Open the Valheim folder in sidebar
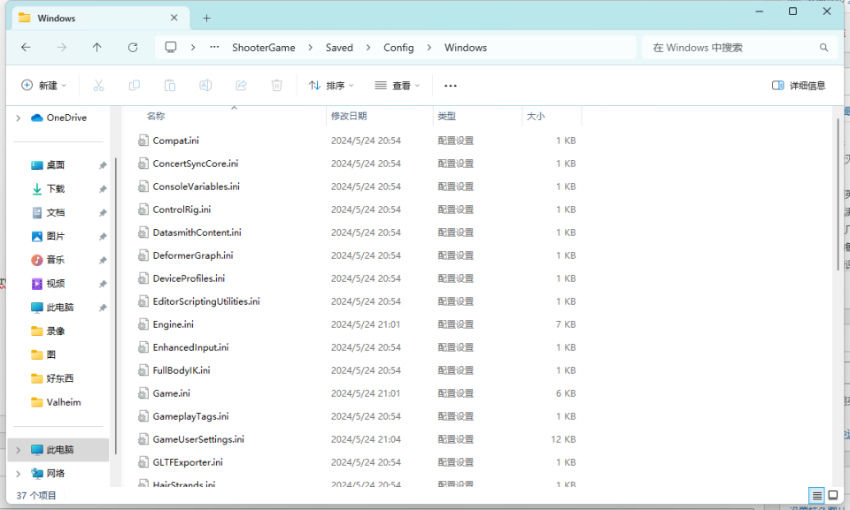Screen dimensions: 850x510 coord(64,402)
